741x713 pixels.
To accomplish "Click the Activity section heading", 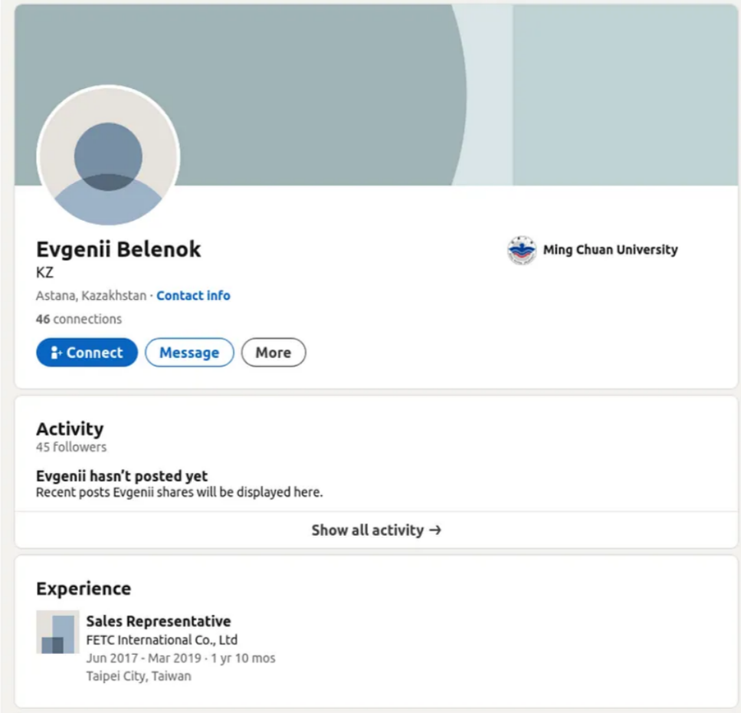I will 70,429.
